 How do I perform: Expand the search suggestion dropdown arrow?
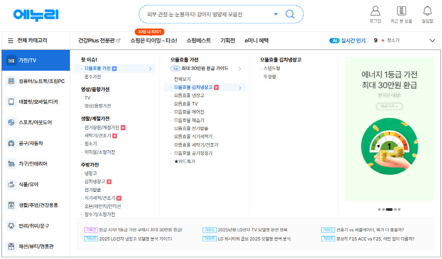tap(276, 14)
